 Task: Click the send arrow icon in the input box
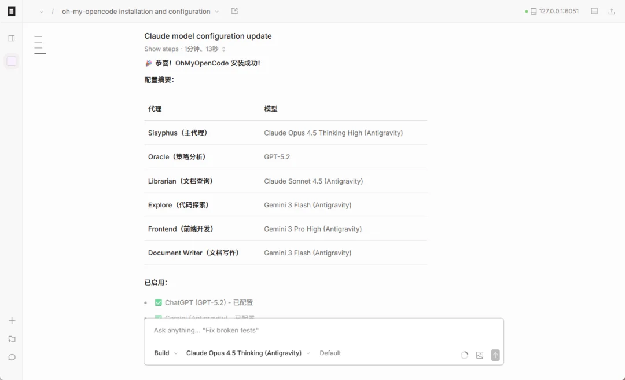coord(495,355)
